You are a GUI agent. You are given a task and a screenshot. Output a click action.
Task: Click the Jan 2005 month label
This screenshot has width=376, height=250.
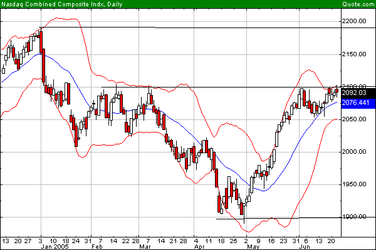click(55, 247)
